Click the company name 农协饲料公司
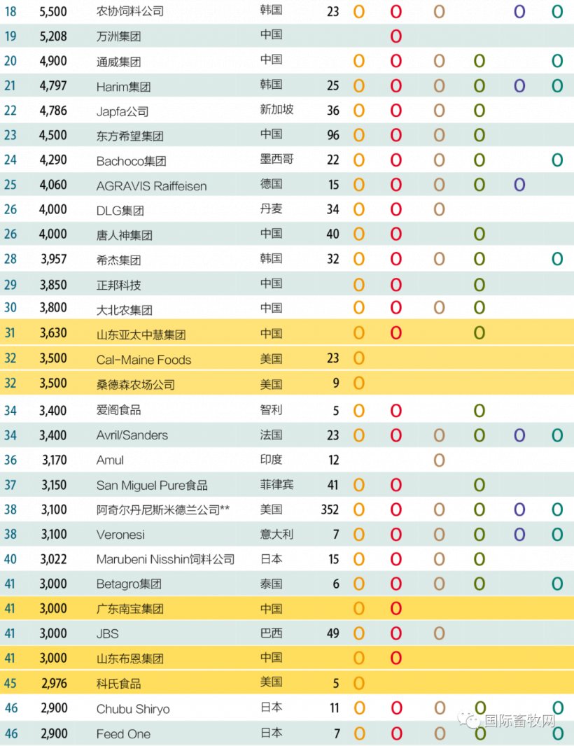Viewport: 574px width, 746px height. pos(130,11)
